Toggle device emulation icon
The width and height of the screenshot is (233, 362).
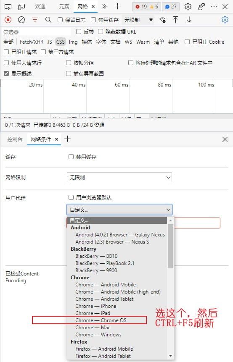click(x=21, y=7)
